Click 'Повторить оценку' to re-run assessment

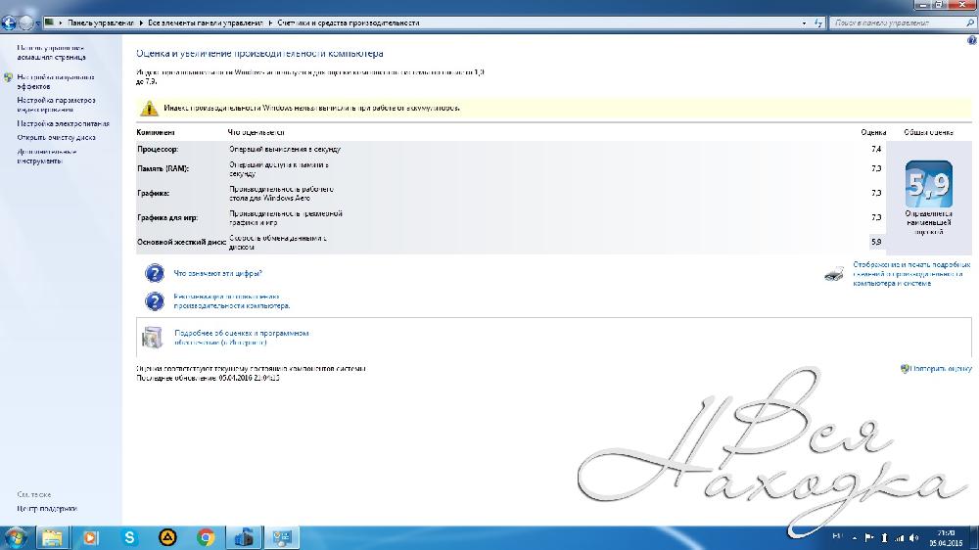tap(941, 369)
